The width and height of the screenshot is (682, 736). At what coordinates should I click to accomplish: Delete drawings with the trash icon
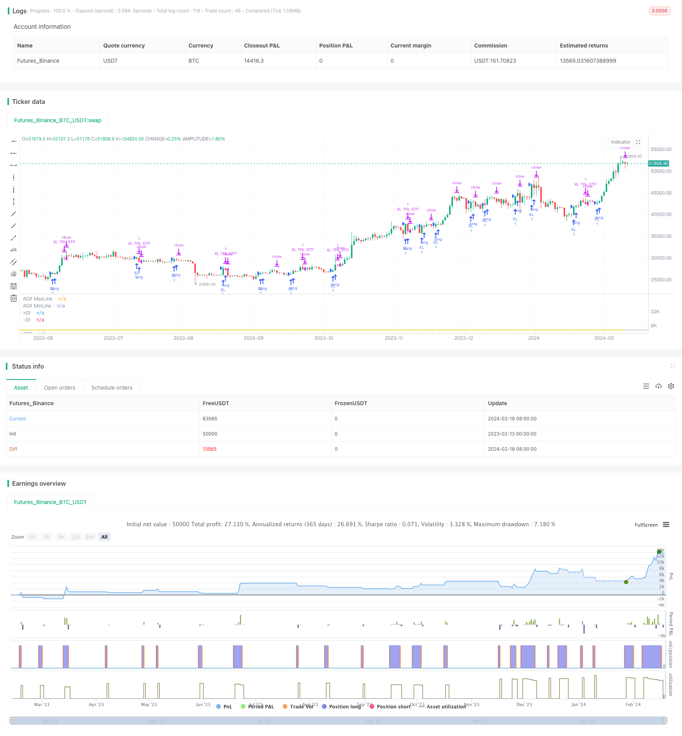coord(14,298)
